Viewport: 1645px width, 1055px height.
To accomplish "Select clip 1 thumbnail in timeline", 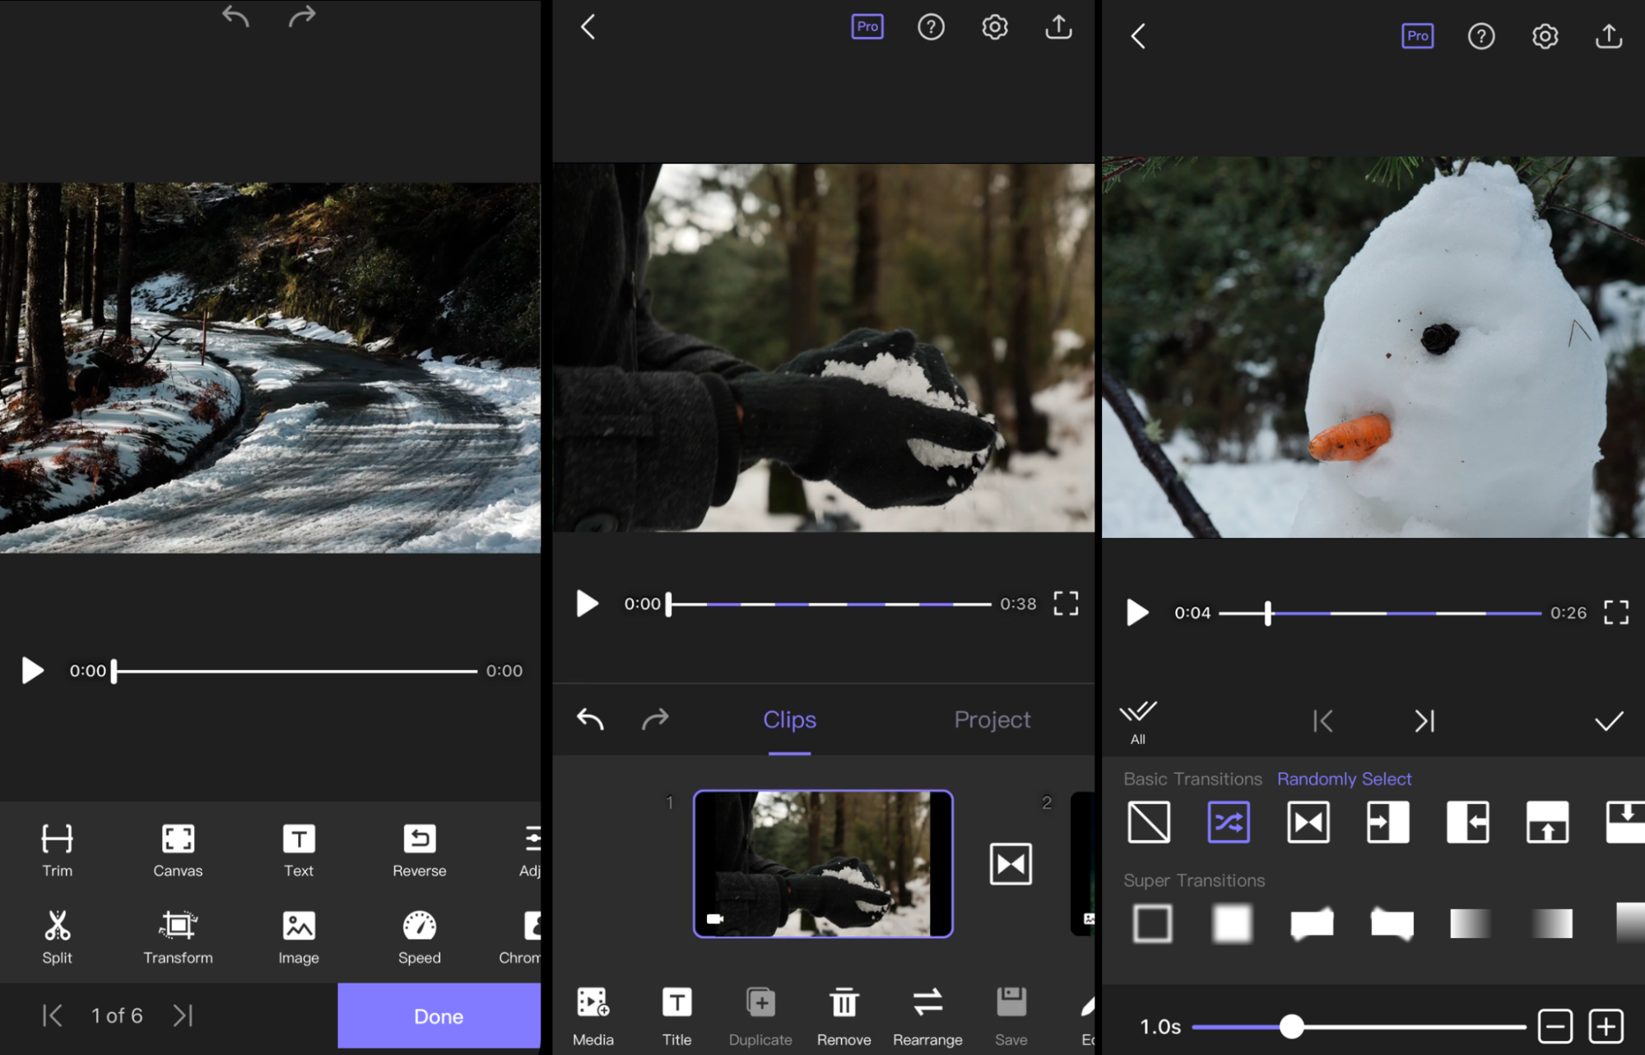I will 823,863.
